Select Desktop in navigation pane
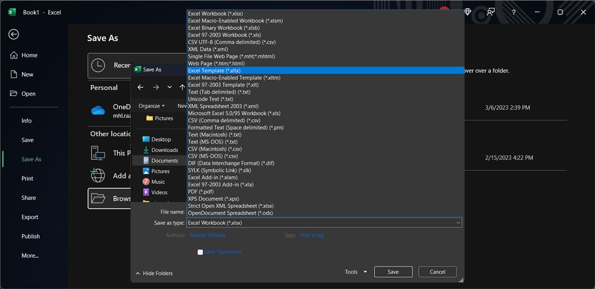 point(156,140)
